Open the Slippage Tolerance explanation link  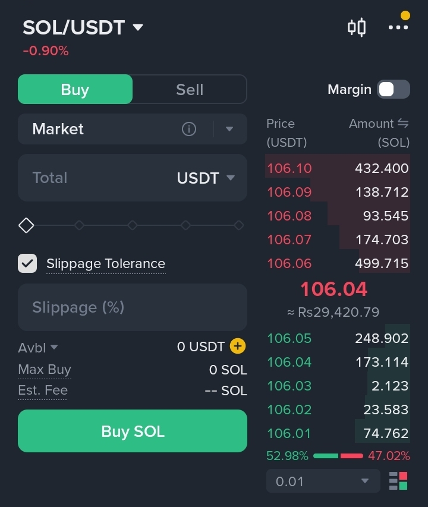coord(106,264)
